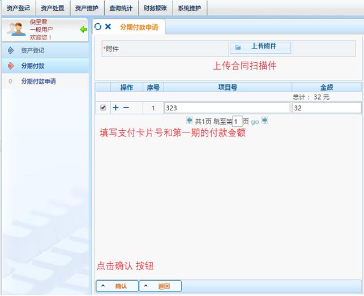Uncheck the checkbox in row 1
Image resolution: width=364 pixels, height=296 pixels.
point(102,108)
